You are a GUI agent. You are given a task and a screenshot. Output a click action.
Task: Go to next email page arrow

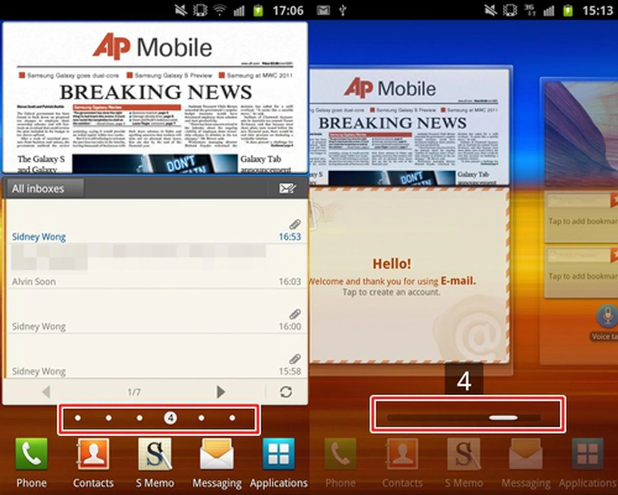(x=220, y=392)
